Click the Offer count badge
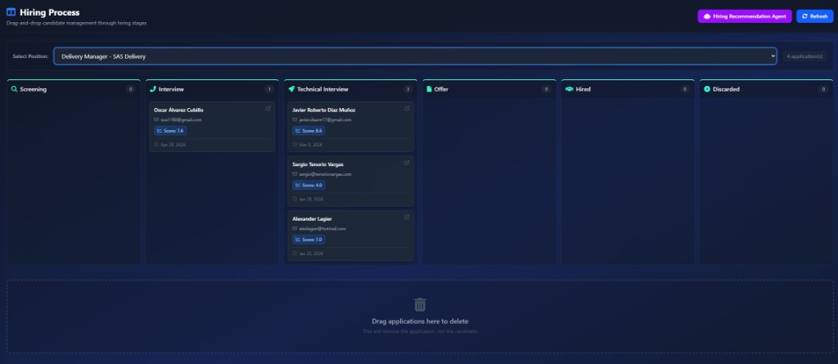The width and height of the screenshot is (838, 364). (546, 89)
